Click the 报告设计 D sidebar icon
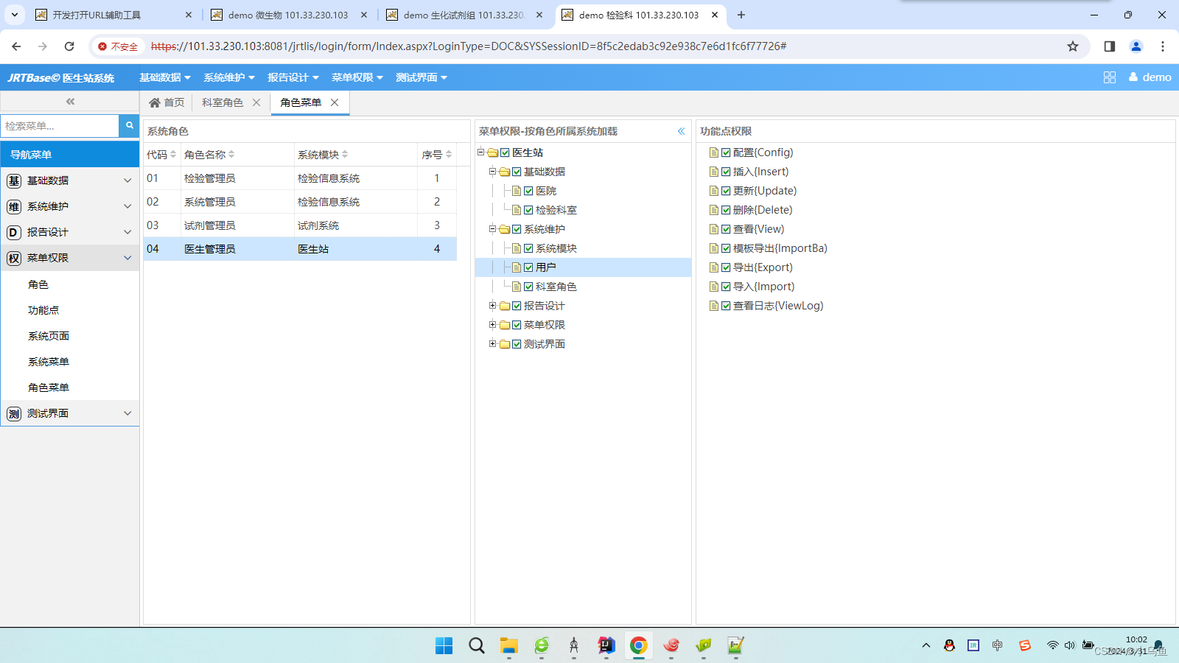1179x663 pixels. (x=14, y=232)
